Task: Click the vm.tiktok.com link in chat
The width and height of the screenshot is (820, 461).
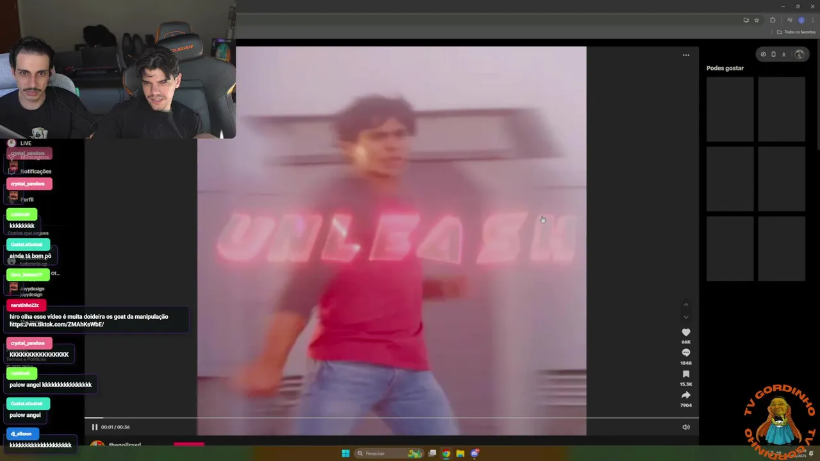Action: [56, 325]
